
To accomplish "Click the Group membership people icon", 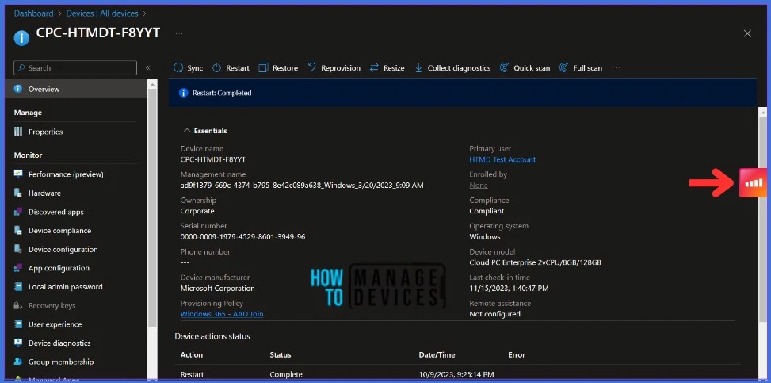I will point(18,362).
